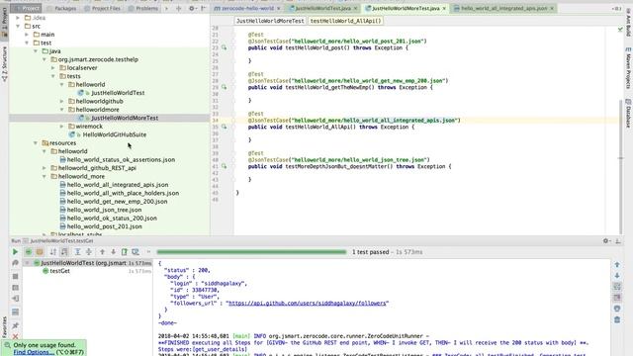Click run gutter icon beside testHelloWorld_getTheNewEmp

[x=225, y=87]
